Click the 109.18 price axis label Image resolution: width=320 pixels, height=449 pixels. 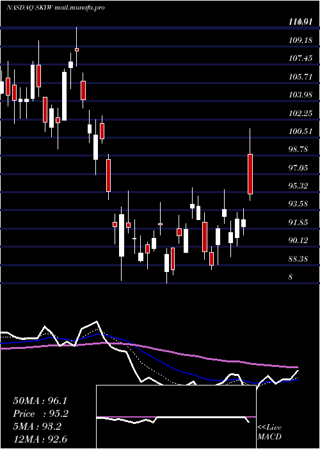(x=300, y=40)
